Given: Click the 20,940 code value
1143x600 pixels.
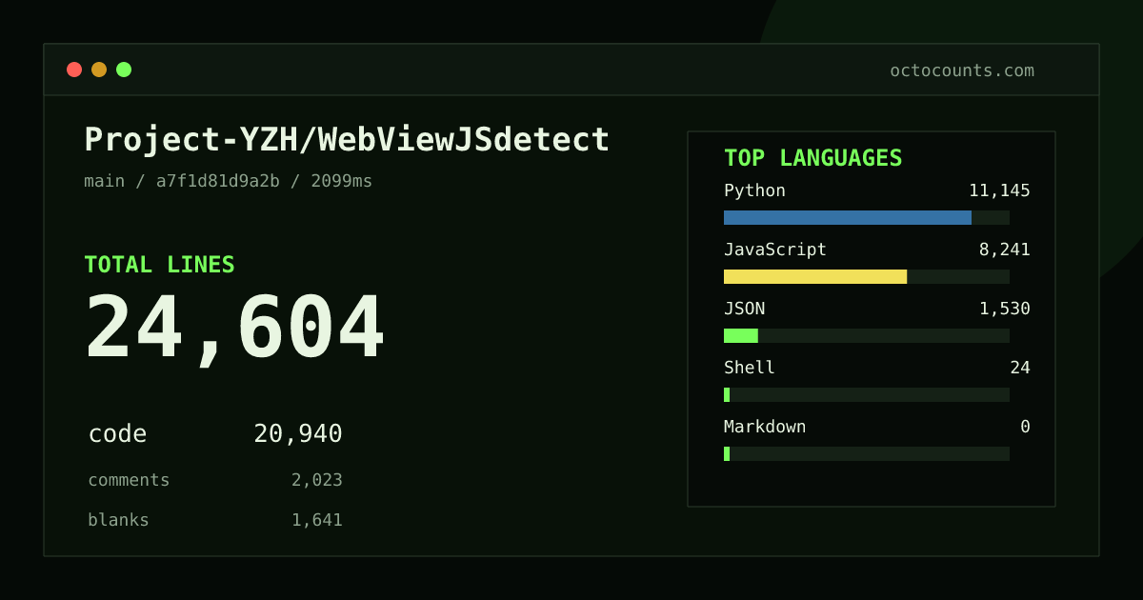Looking at the screenshot, I should coord(298,434).
